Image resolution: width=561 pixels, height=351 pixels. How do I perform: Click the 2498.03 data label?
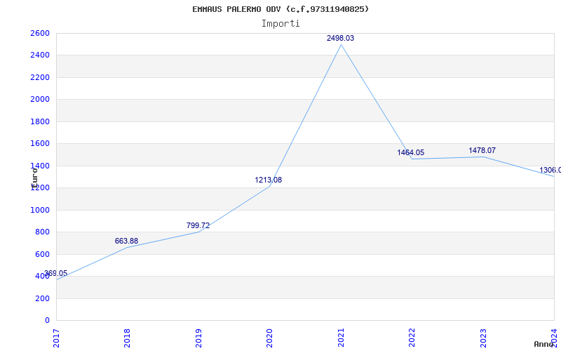(x=340, y=39)
